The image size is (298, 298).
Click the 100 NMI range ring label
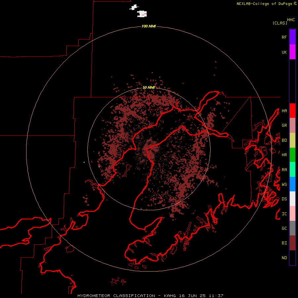[x=149, y=26]
